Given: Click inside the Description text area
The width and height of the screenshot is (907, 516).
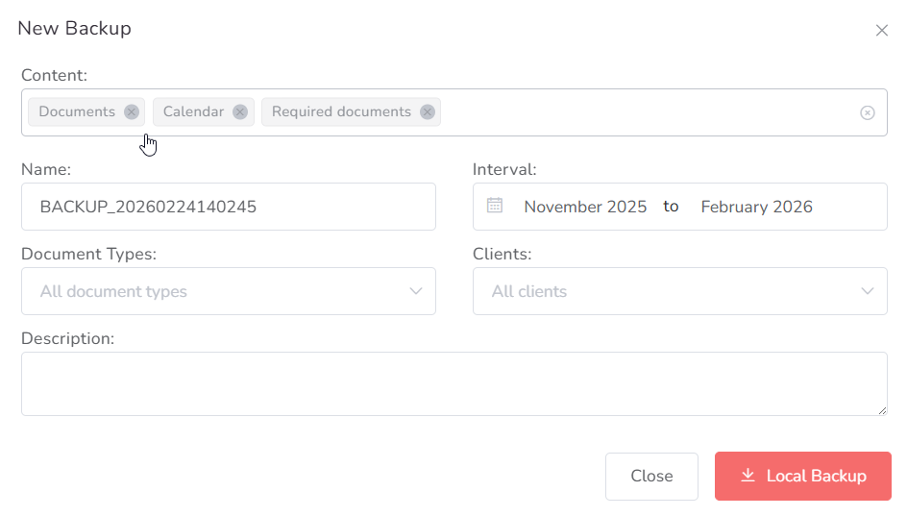Looking at the screenshot, I should [453, 383].
